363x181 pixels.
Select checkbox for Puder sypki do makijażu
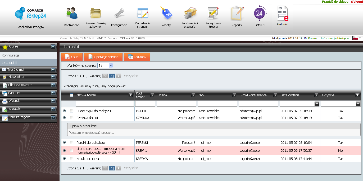pyautogui.click(x=71, y=111)
